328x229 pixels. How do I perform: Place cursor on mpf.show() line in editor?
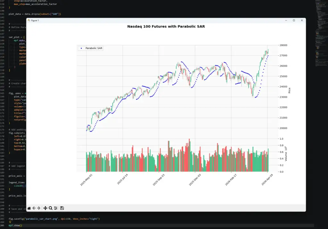click(x=15, y=225)
